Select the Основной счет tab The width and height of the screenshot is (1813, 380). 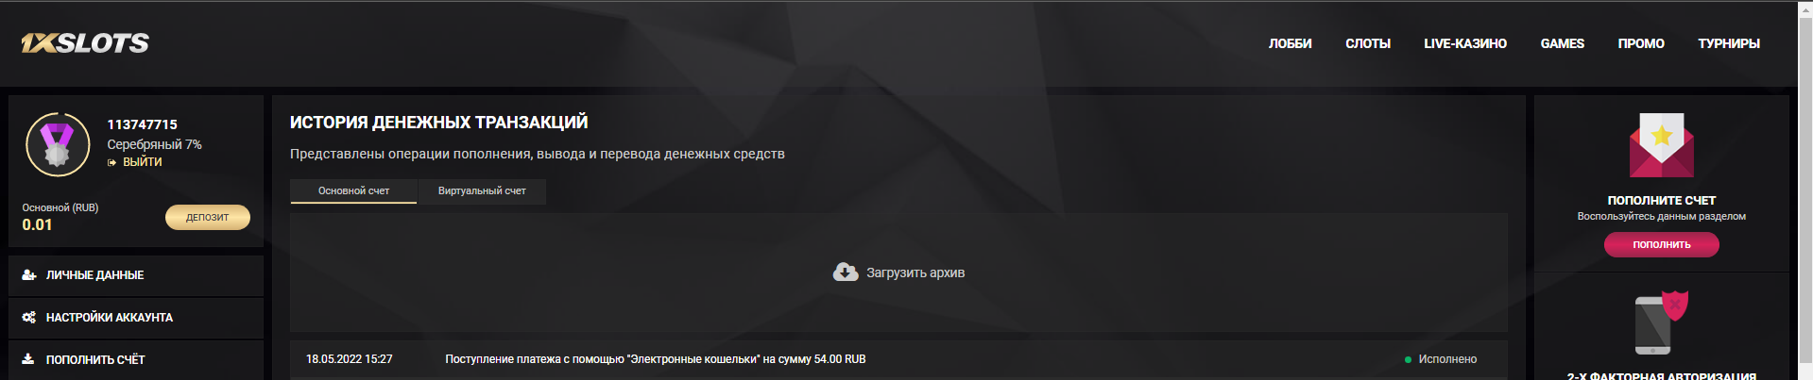pos(353,190)
